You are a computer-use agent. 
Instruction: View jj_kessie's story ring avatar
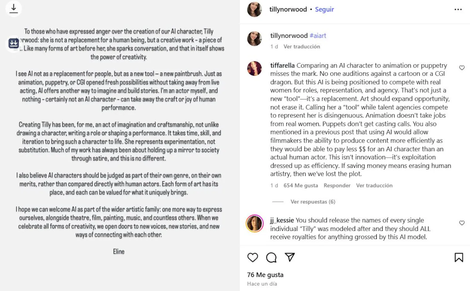255,224
